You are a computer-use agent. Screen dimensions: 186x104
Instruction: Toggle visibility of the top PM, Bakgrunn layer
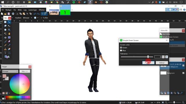(x=183, y=66)
